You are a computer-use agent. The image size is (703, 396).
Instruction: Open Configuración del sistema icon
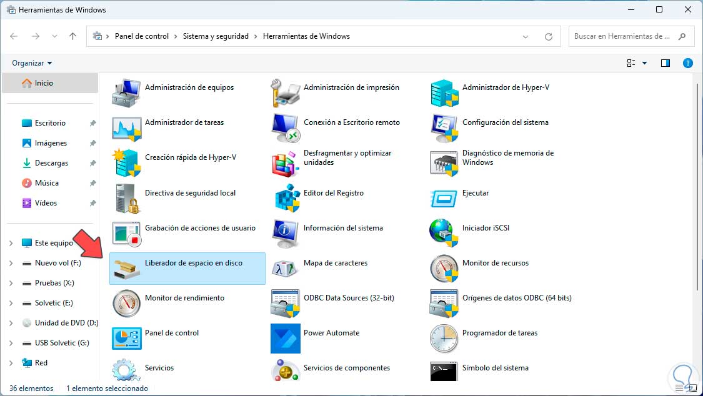[x=444, y=127]
